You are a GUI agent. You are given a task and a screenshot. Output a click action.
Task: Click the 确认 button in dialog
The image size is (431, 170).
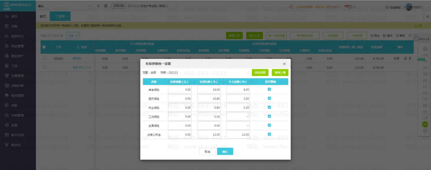(x=225, y=152)
